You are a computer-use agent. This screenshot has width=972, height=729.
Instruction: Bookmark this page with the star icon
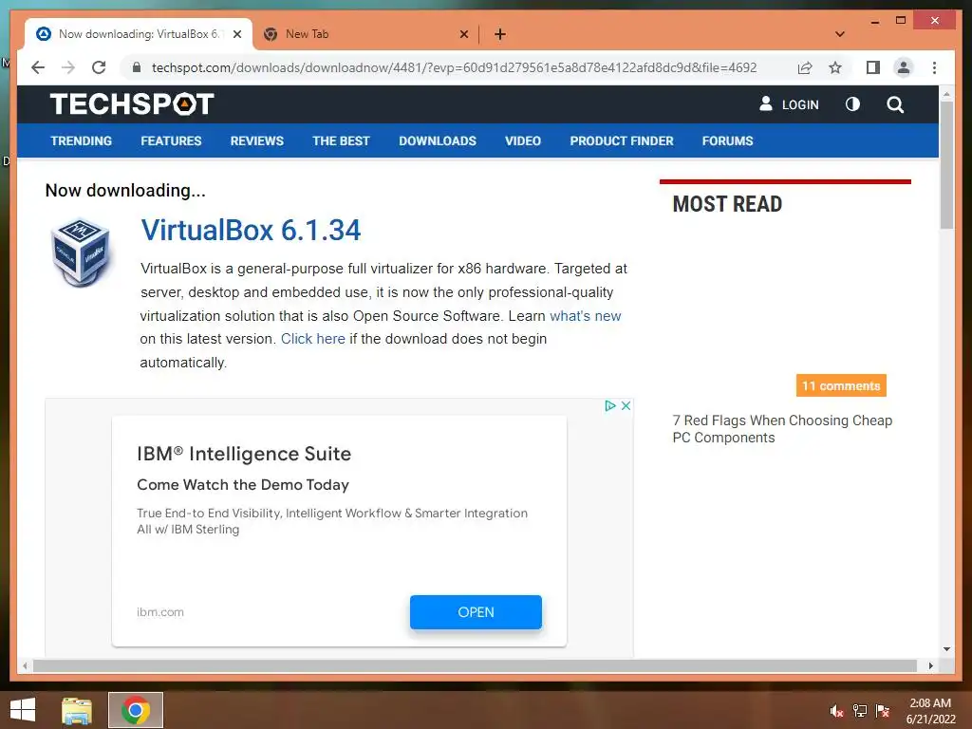coord(835,67)
